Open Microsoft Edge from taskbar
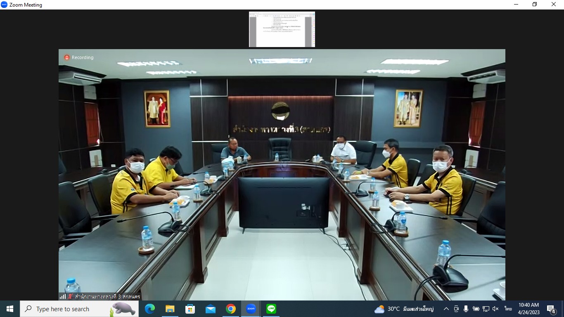The height and width of the screenshot is (317, 564). (x=149, y=309)
